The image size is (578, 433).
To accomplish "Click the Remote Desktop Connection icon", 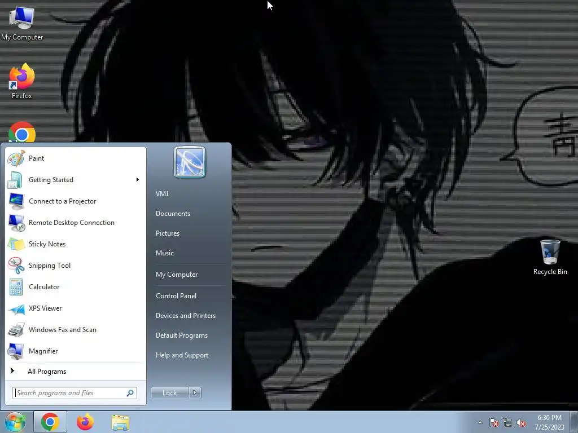I will [16, 222].
